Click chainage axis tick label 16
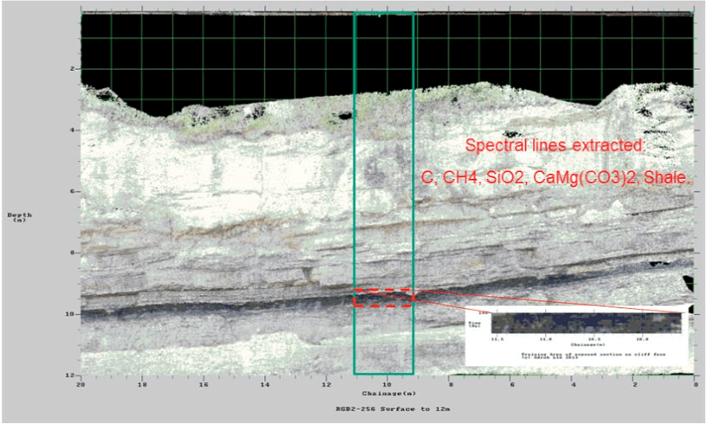Screen dimensions: 706x424 click(204, 385)
